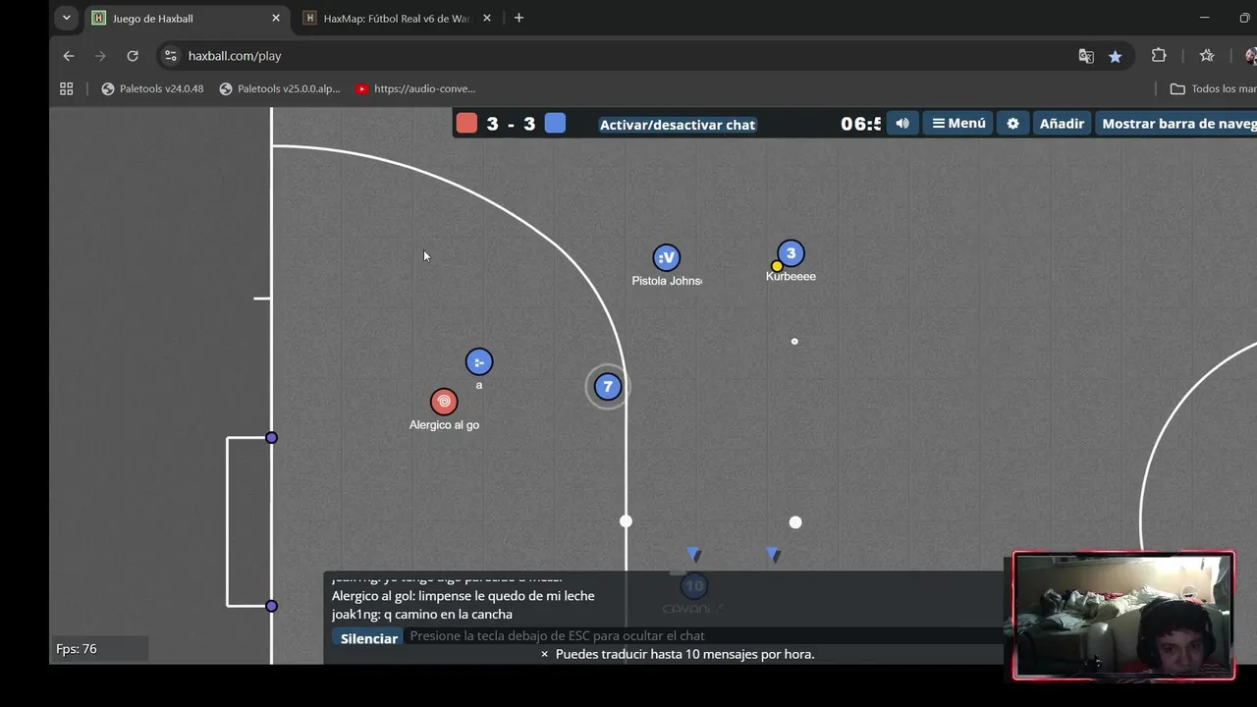Viewport: 1257px width, 707px height.
Task: Click Activar/desactivar chat button
Action: [678, 125]
